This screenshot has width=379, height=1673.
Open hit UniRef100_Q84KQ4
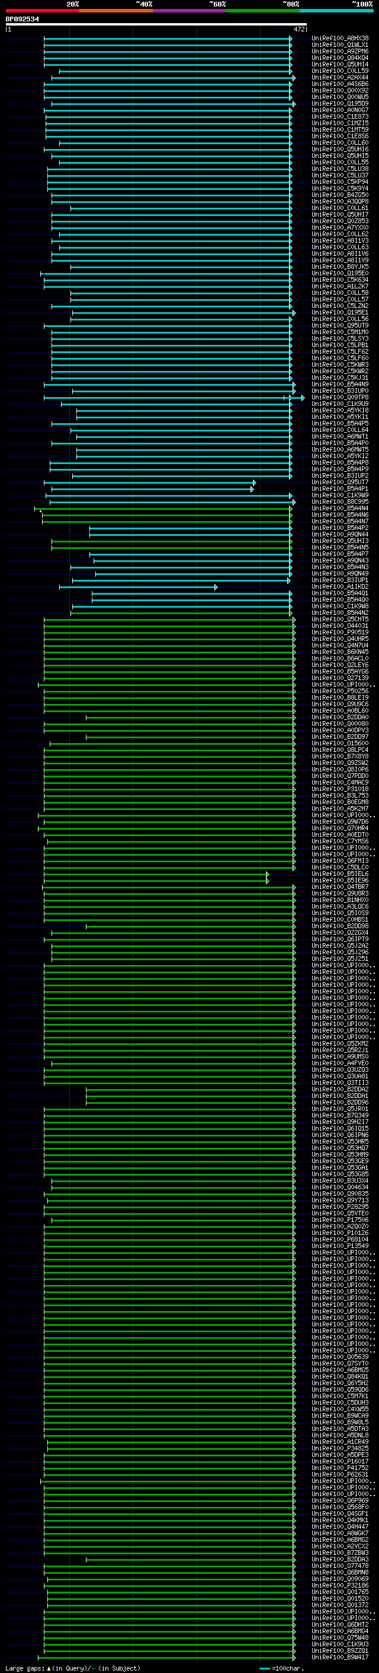pos(340,58)
